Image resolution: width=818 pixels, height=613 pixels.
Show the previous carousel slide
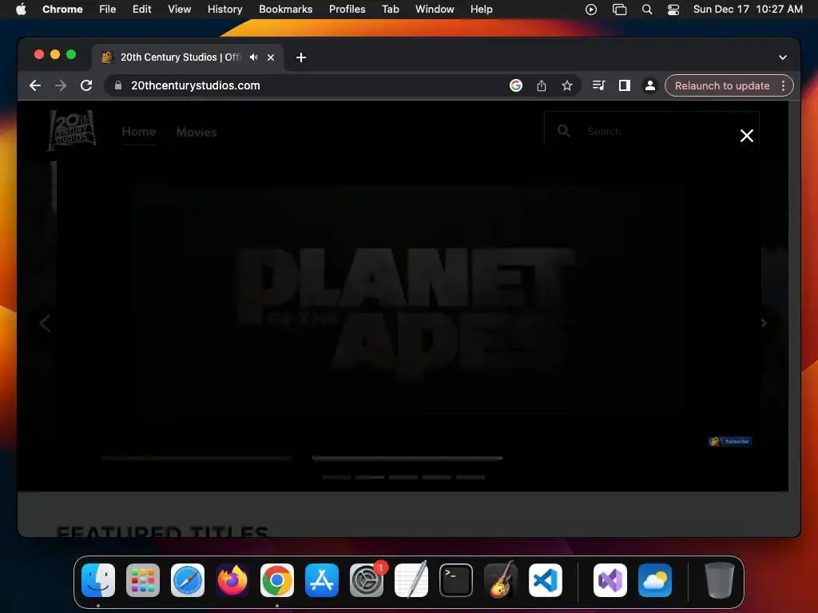pos(45,323)
